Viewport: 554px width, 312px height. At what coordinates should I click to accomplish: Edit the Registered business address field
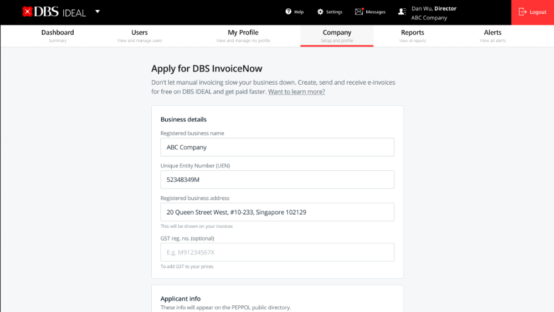pyautogui.click(x=278, y=212)
